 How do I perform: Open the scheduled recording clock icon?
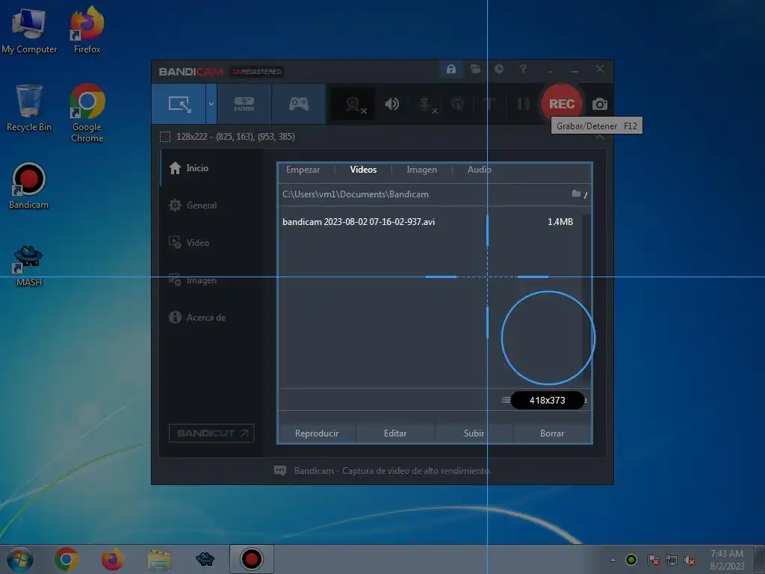pyautogui.click(x=498, y=70)
